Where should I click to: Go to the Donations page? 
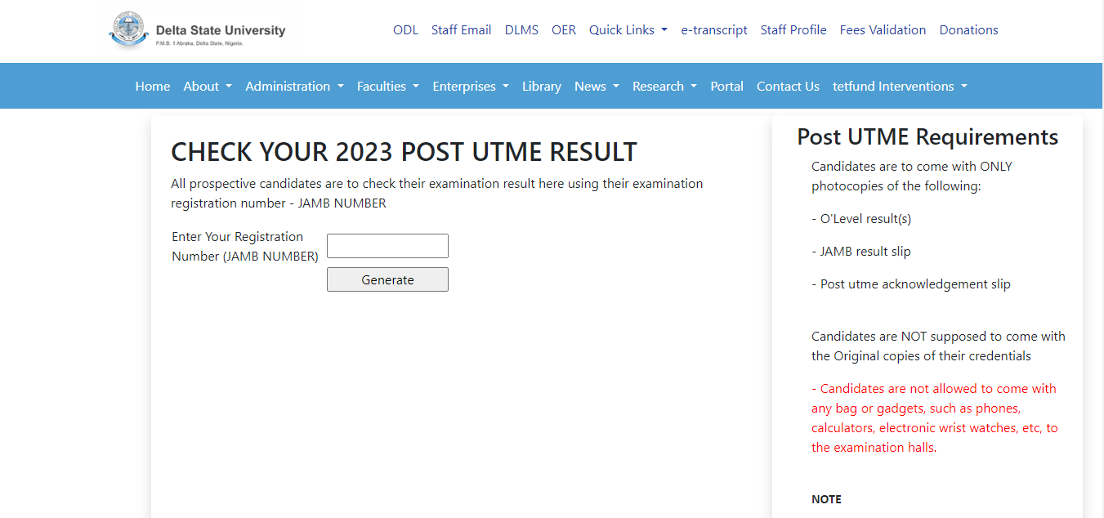point(968,29)
